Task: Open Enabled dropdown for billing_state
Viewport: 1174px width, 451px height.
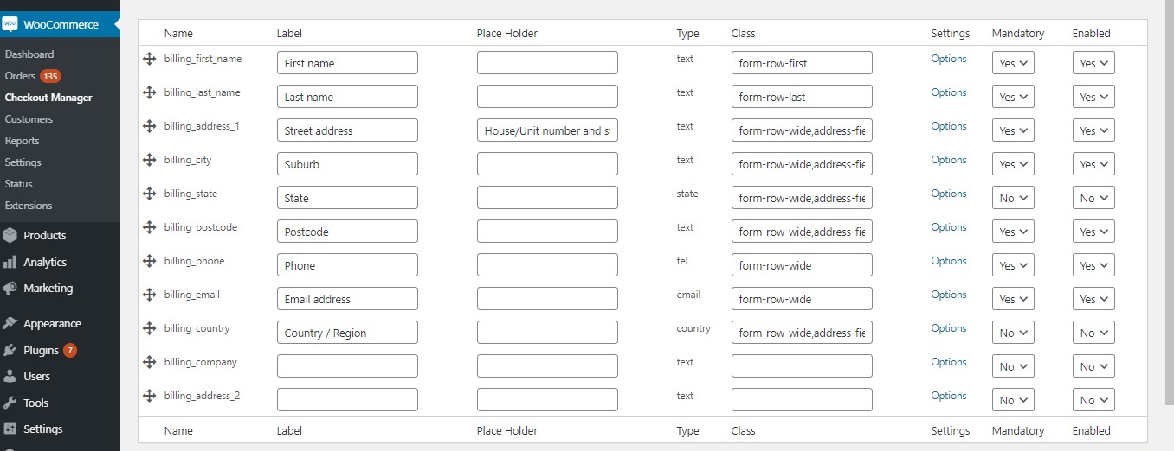Action: (x=1093, y=198)
